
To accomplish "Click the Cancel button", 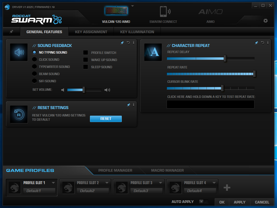I will point(262,202).
